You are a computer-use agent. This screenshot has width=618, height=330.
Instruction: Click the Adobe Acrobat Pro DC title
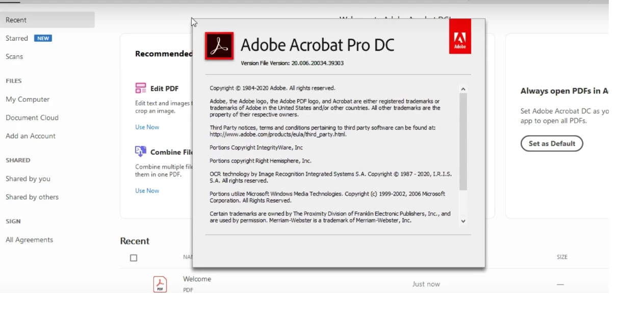pyautogui.click(x=317, y=45)
